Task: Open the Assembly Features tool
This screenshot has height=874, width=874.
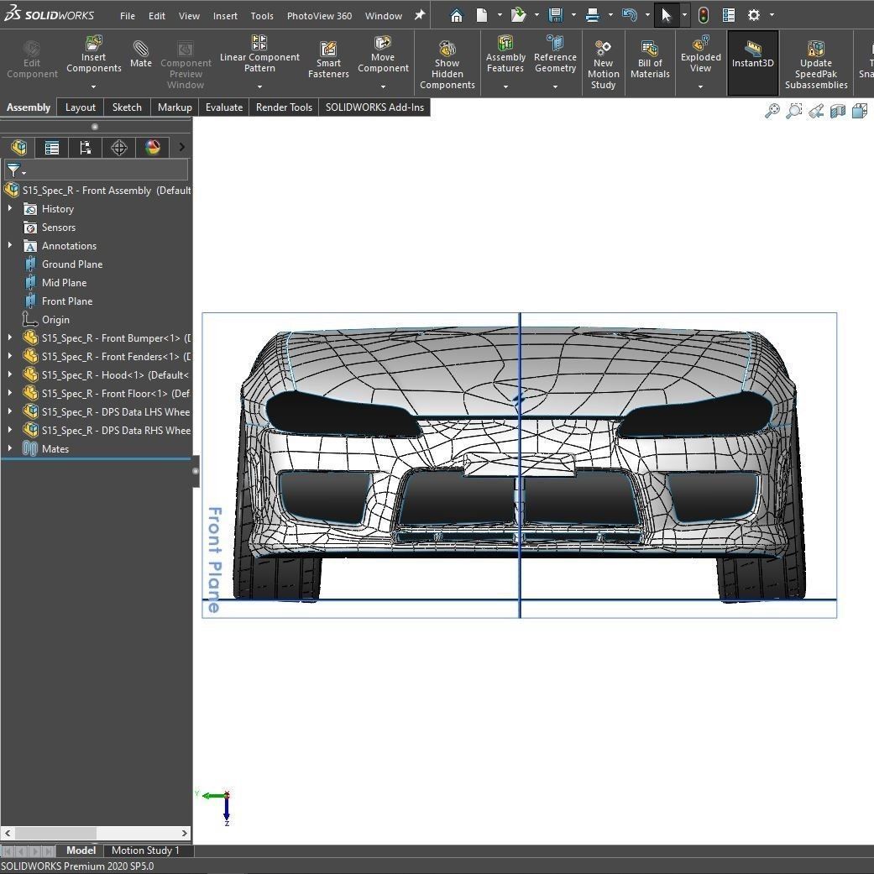Action: (505, 57)
